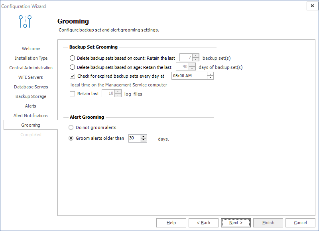Open Help for the wizard
Viewport: 319px width, 231px height.
[x=171, y=223]
